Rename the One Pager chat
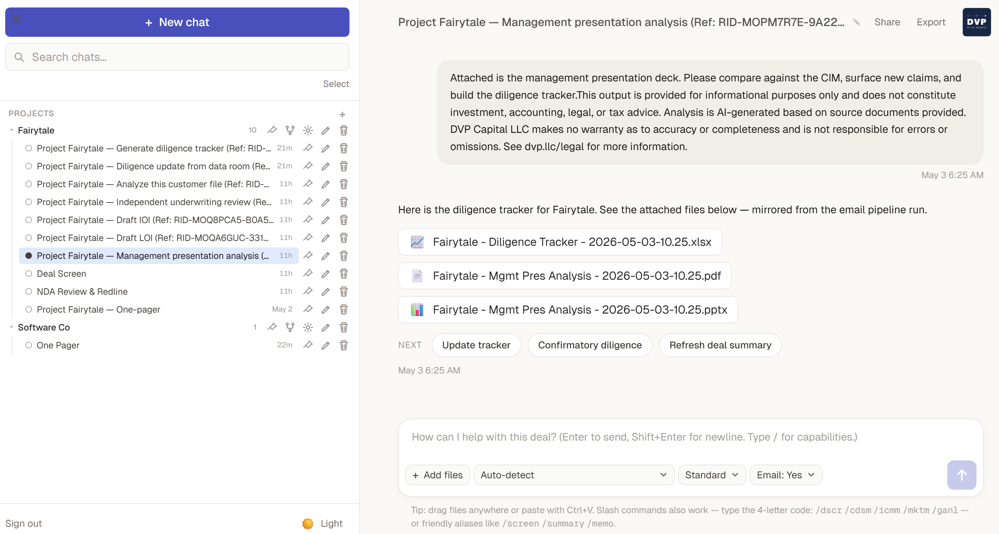This screenshot has height=534, width=999. click(x=326, y=345)
